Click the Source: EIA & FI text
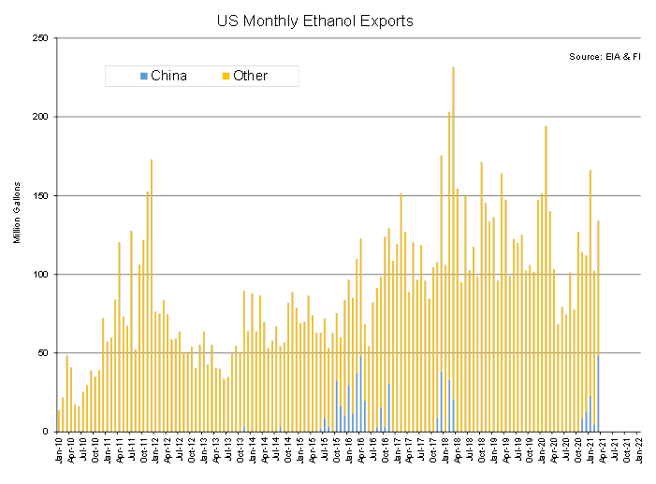This screenshot has height=484, width=656. click(605, 57)
